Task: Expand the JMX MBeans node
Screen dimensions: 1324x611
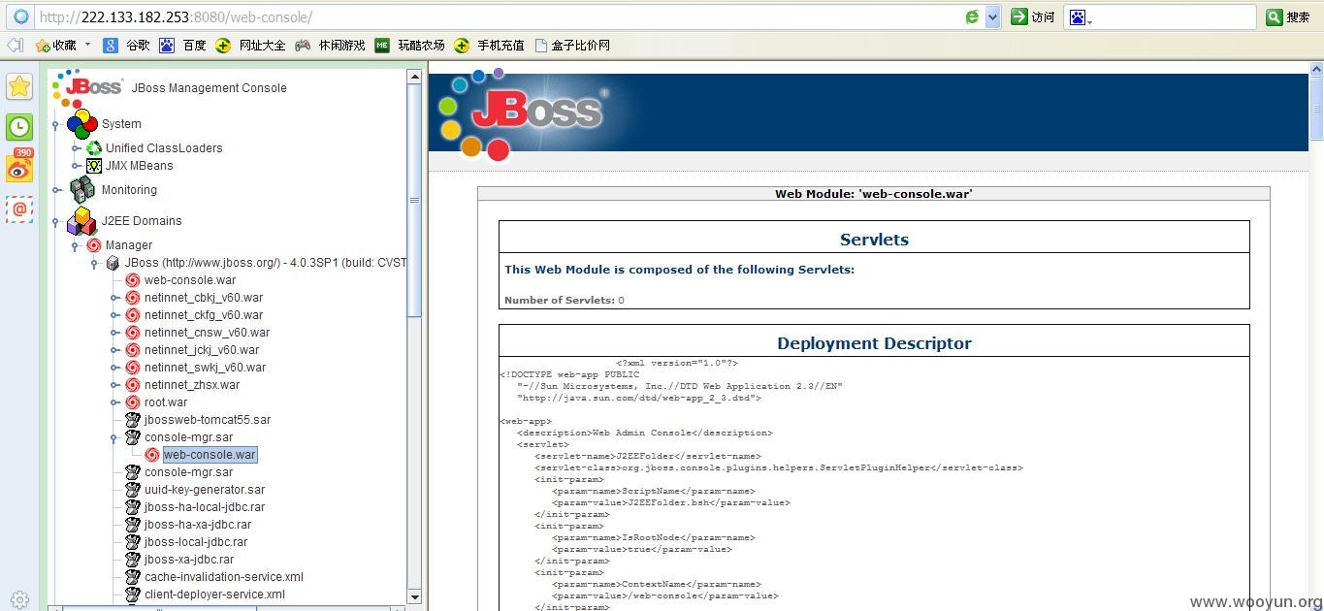Action: [x=77, y=166]
